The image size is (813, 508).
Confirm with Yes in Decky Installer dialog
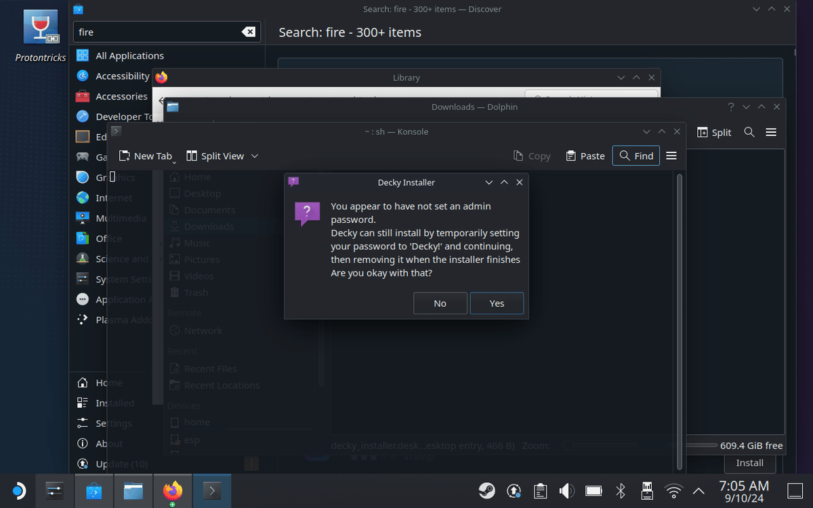[497, 303]
